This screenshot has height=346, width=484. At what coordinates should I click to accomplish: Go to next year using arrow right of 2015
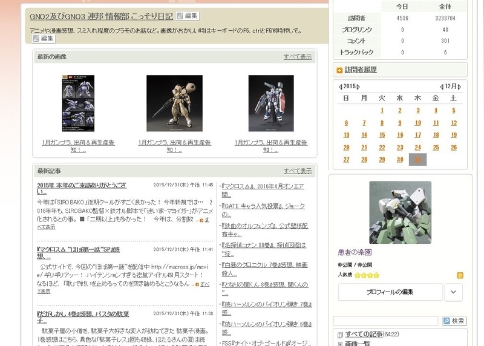pos(358,87)
